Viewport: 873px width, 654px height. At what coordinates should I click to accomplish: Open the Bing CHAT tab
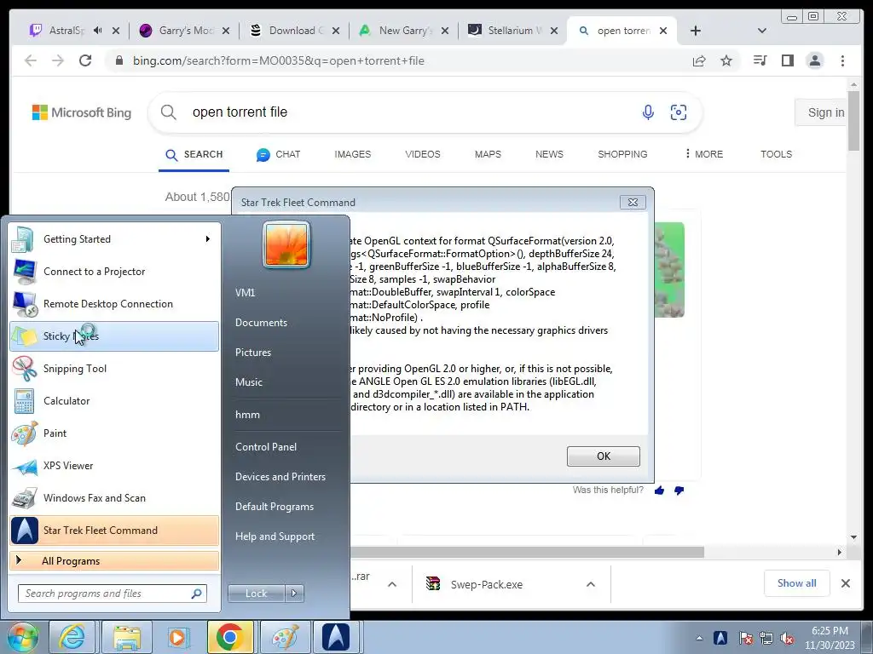[x=279, y=155]
